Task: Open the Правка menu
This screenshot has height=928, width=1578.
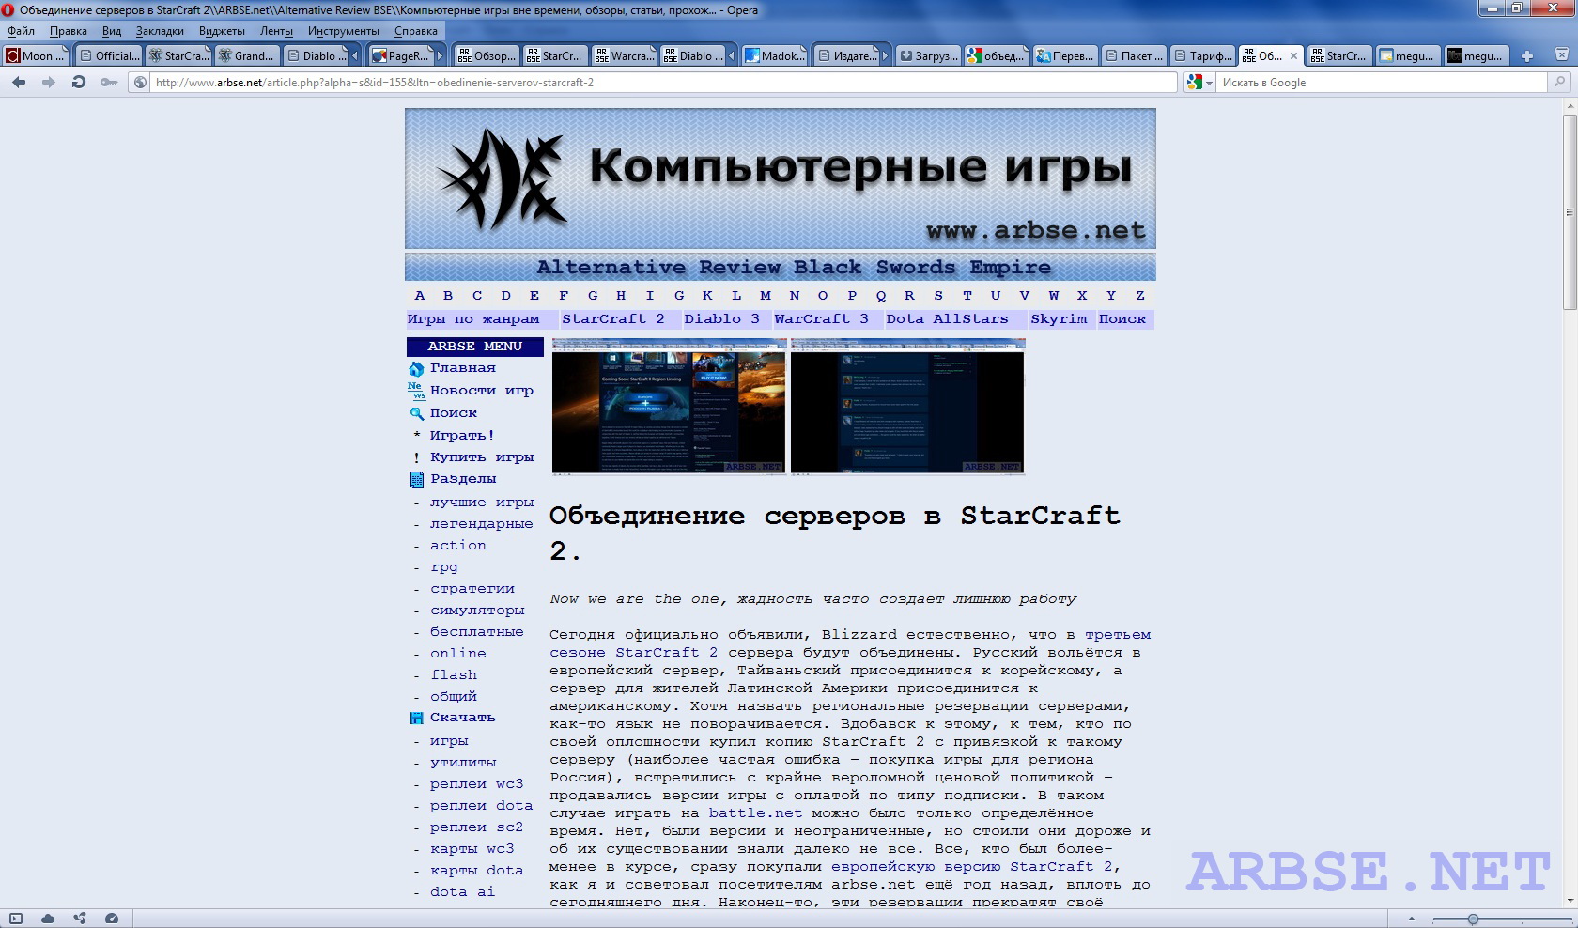Action: (68, 31)
